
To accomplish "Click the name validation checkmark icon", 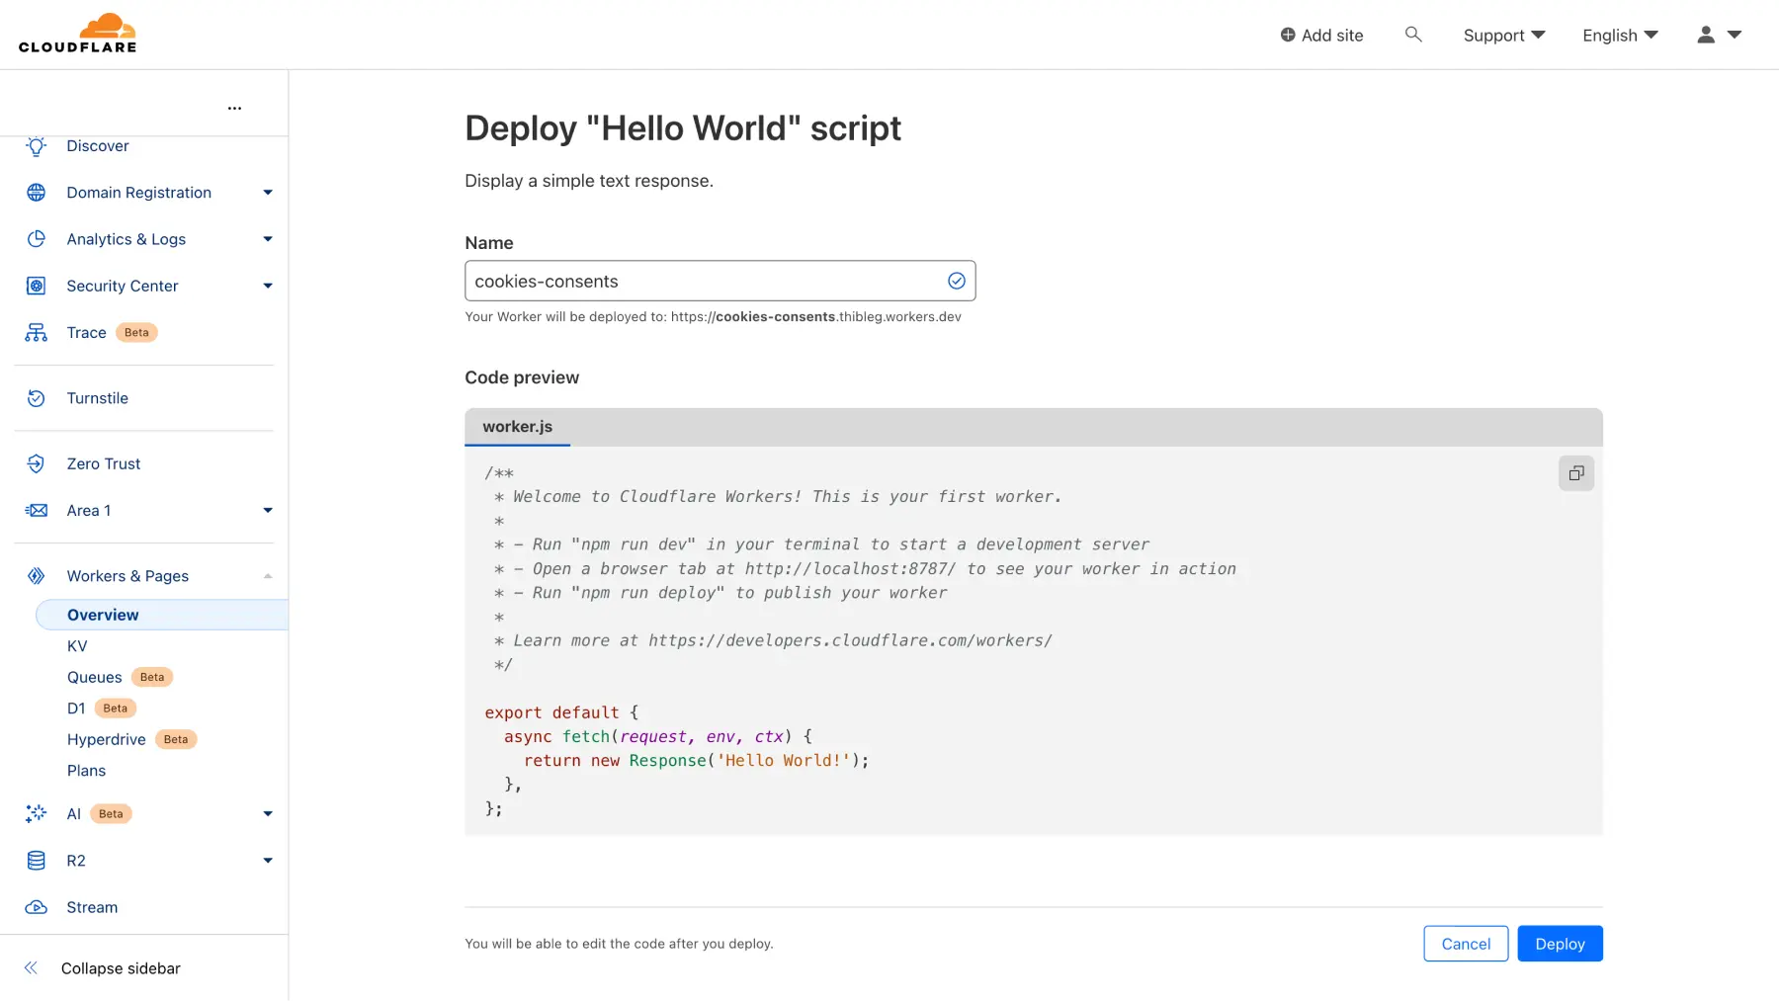I will pyautogui.click(x=957, y=281).
